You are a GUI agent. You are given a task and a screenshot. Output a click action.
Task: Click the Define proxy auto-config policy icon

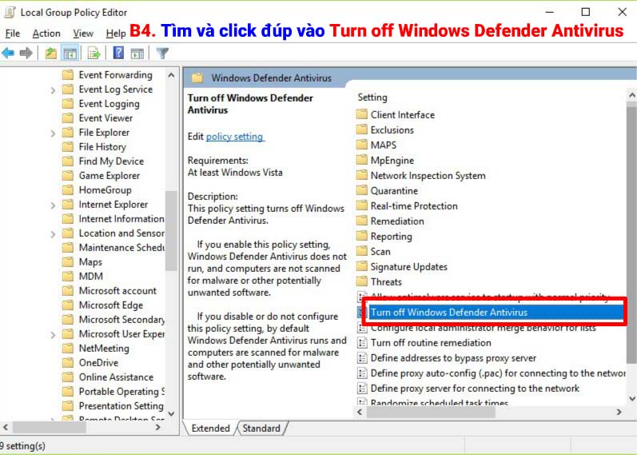click(361, 373)
